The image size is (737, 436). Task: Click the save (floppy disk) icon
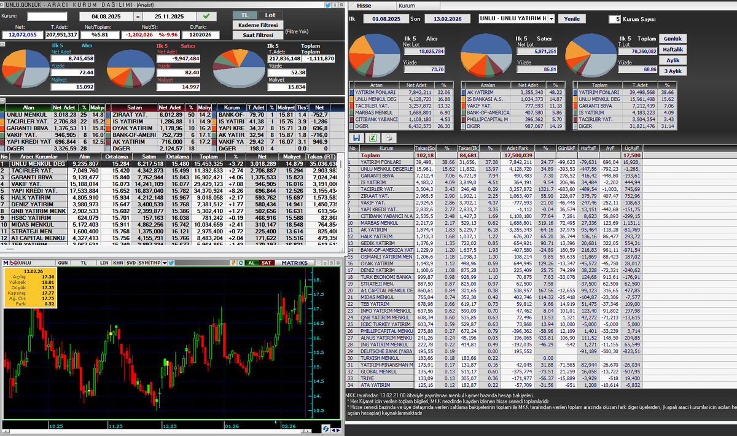[356, 138]
